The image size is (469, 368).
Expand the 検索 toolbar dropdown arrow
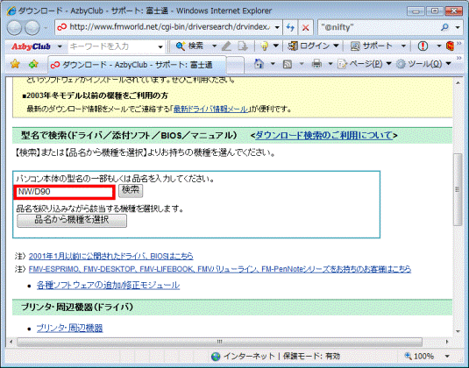pos(214,46)
